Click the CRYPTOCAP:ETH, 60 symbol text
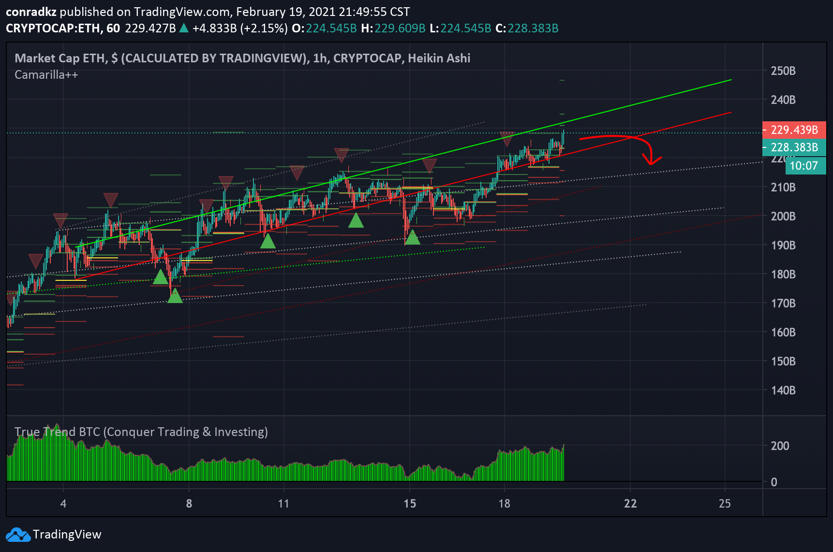This screenshot has width=833, height=552. (x=63, y=28)
